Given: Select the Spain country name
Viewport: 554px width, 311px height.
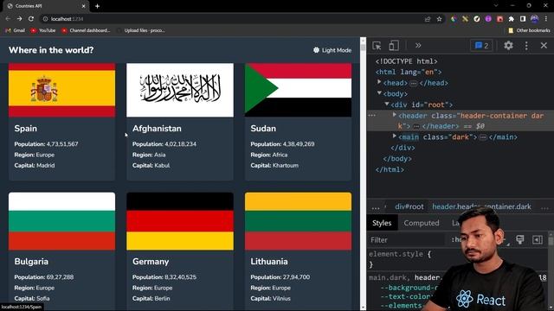Looking at the screenshot, I should click(x=25, y=129).
